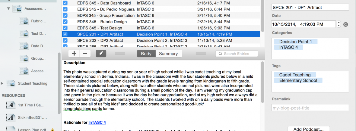The width and height of the screenshot is (356, 131).
Task: Click the add entry plus button
Action: click(x=74, y=54)
